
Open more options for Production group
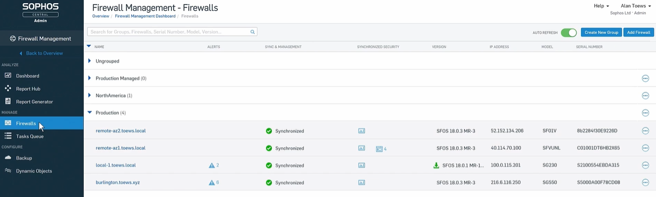coord(645,113)
